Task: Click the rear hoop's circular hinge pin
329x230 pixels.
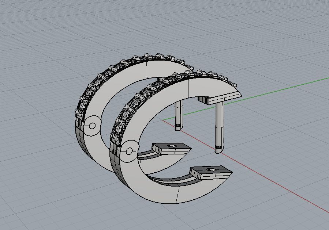Action: 92,126
